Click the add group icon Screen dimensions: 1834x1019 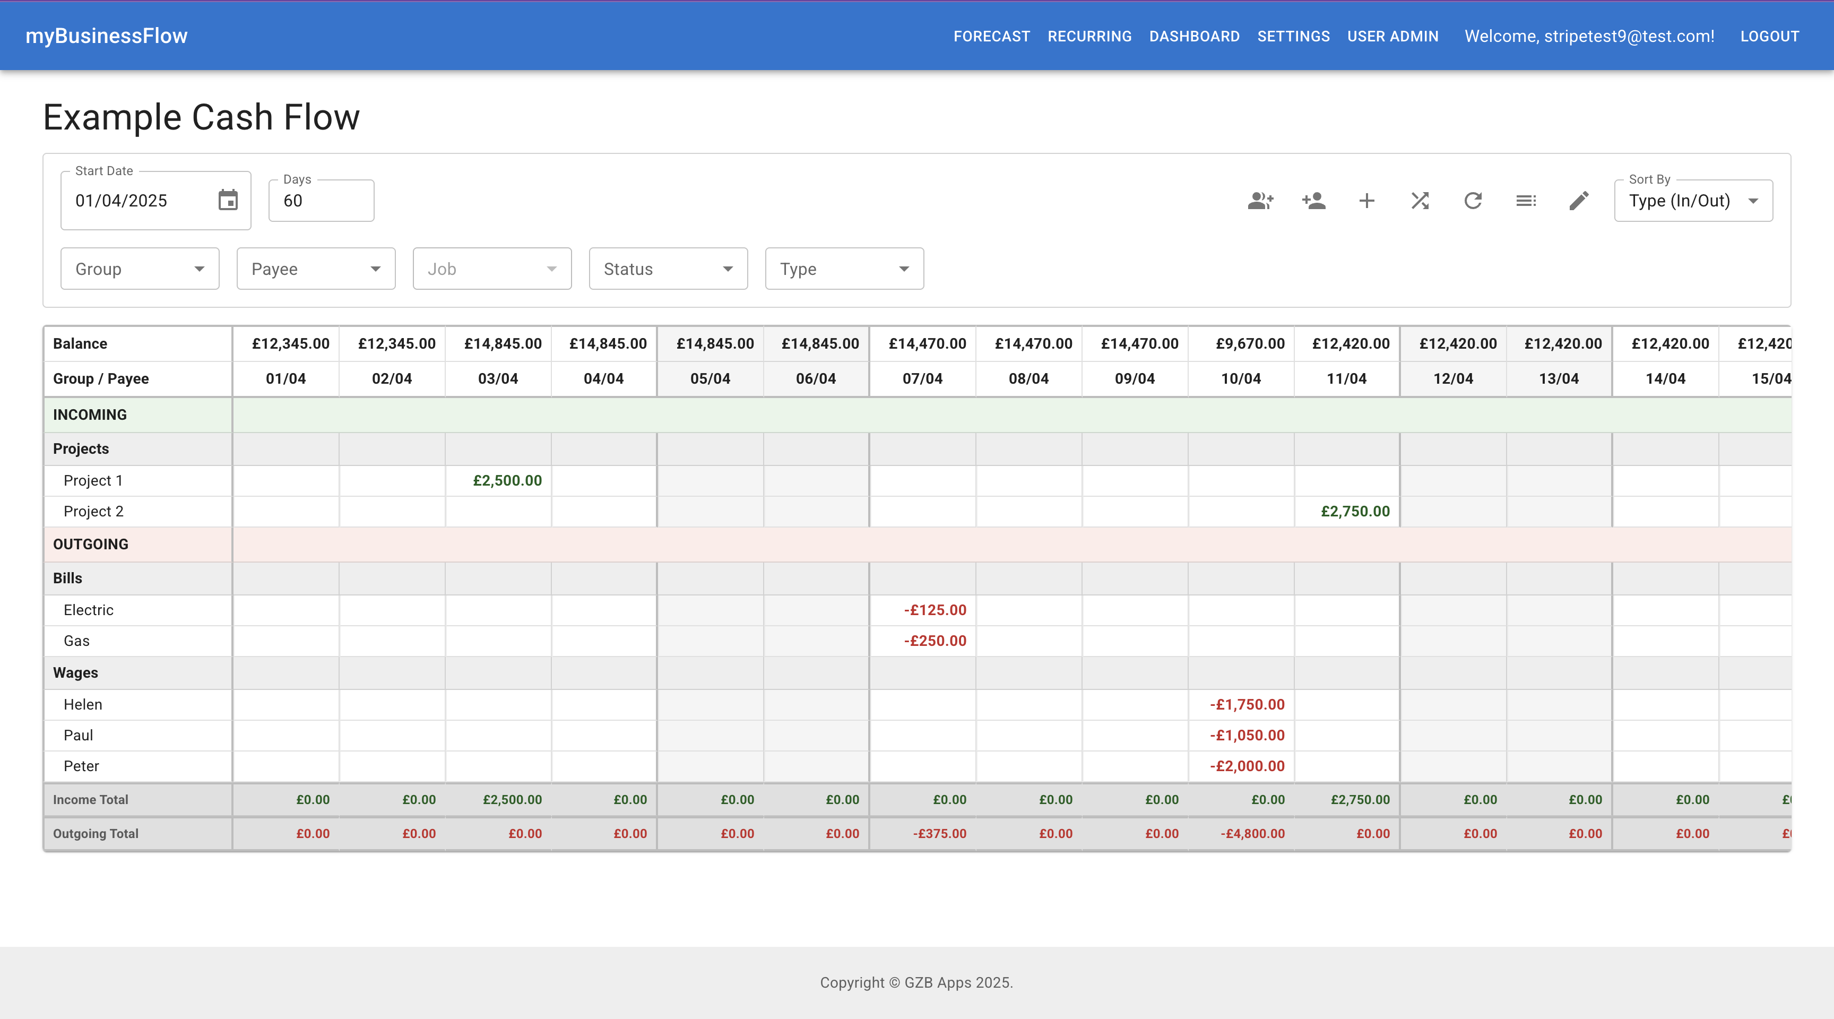point(1260,201)
